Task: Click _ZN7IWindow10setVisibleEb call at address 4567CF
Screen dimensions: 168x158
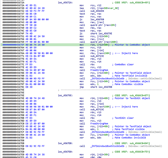Action: [x=107, y=132]
